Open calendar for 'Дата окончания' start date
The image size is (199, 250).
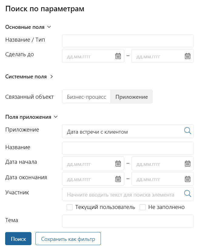[x=118, y=179]
